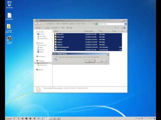Click Temp in the address bar path
Viewport: 161px width, 120px height.
coord(83,24)
